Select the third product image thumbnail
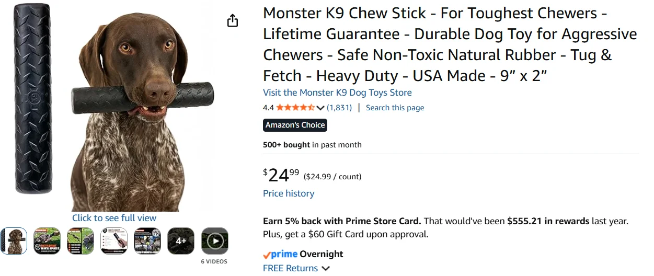 coord(81,241)
